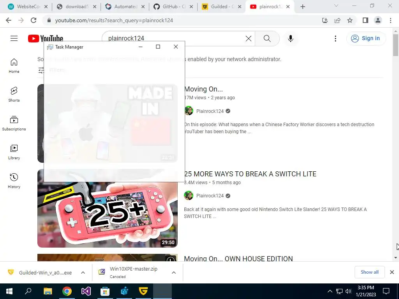Viewport: 399px width, 299px height.
Task: Click the address bar URL
Action: coord(114,20)
